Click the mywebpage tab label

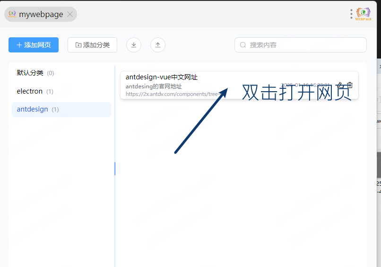[41, 14]
